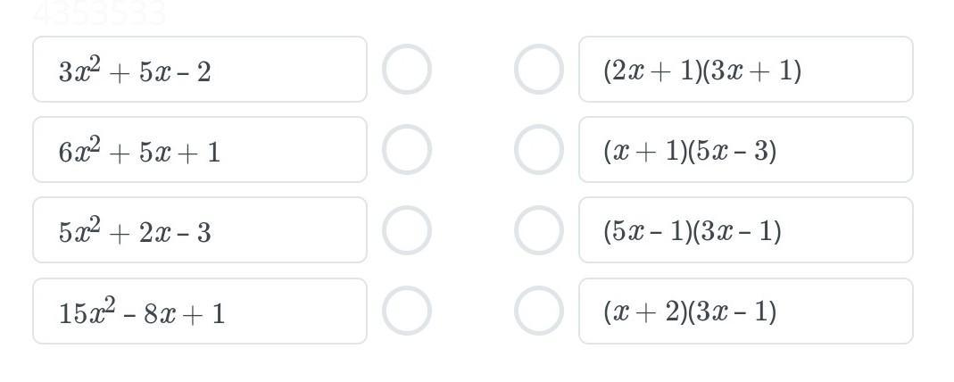Select the circle beside 15x² – 8x + 1
This screenshot has width=954, height=382.
pyautogui.click(x=407, y=311)
